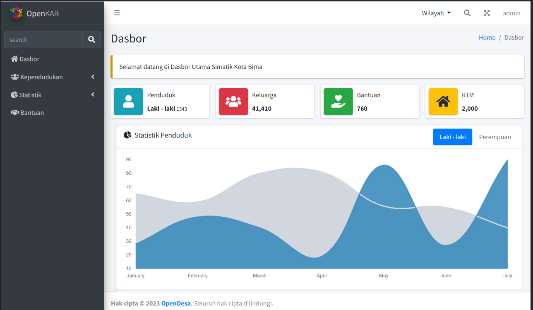This screenshot has width=533, height=310.
Task: Select the Dasbor home icon in sidebar
Action: coord(14,59)
